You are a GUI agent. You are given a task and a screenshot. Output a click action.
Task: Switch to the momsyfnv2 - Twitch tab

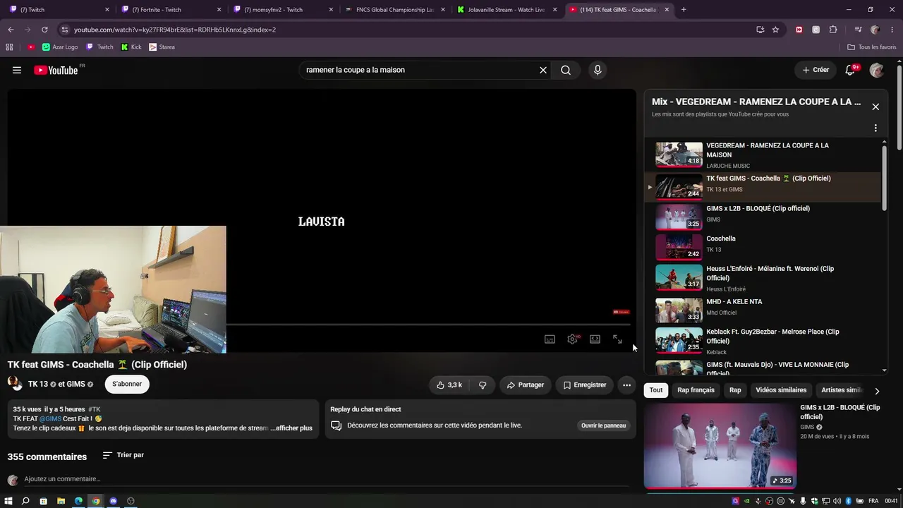coord(284,10)
